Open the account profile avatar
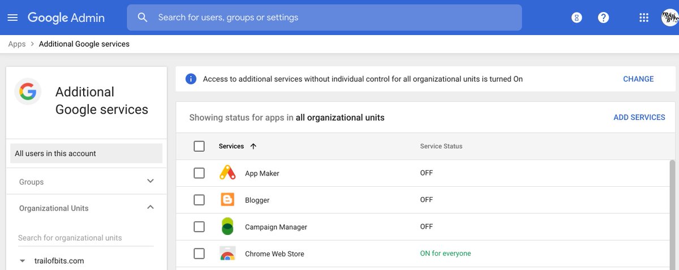This screenshot has width=679, height=270. tap(670, 18)
